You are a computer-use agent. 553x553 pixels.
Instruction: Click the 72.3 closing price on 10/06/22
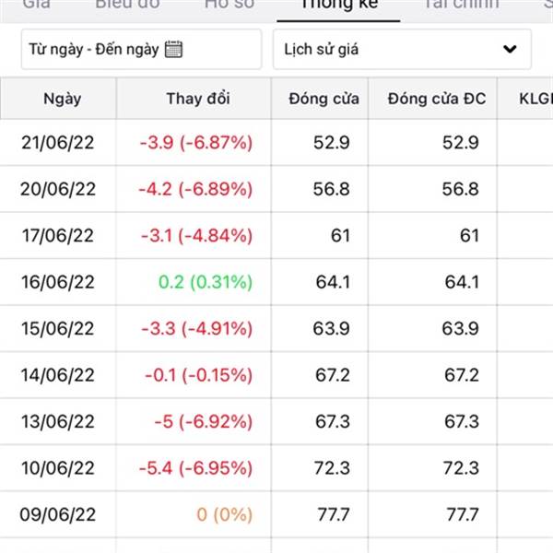tap(332, 468)
